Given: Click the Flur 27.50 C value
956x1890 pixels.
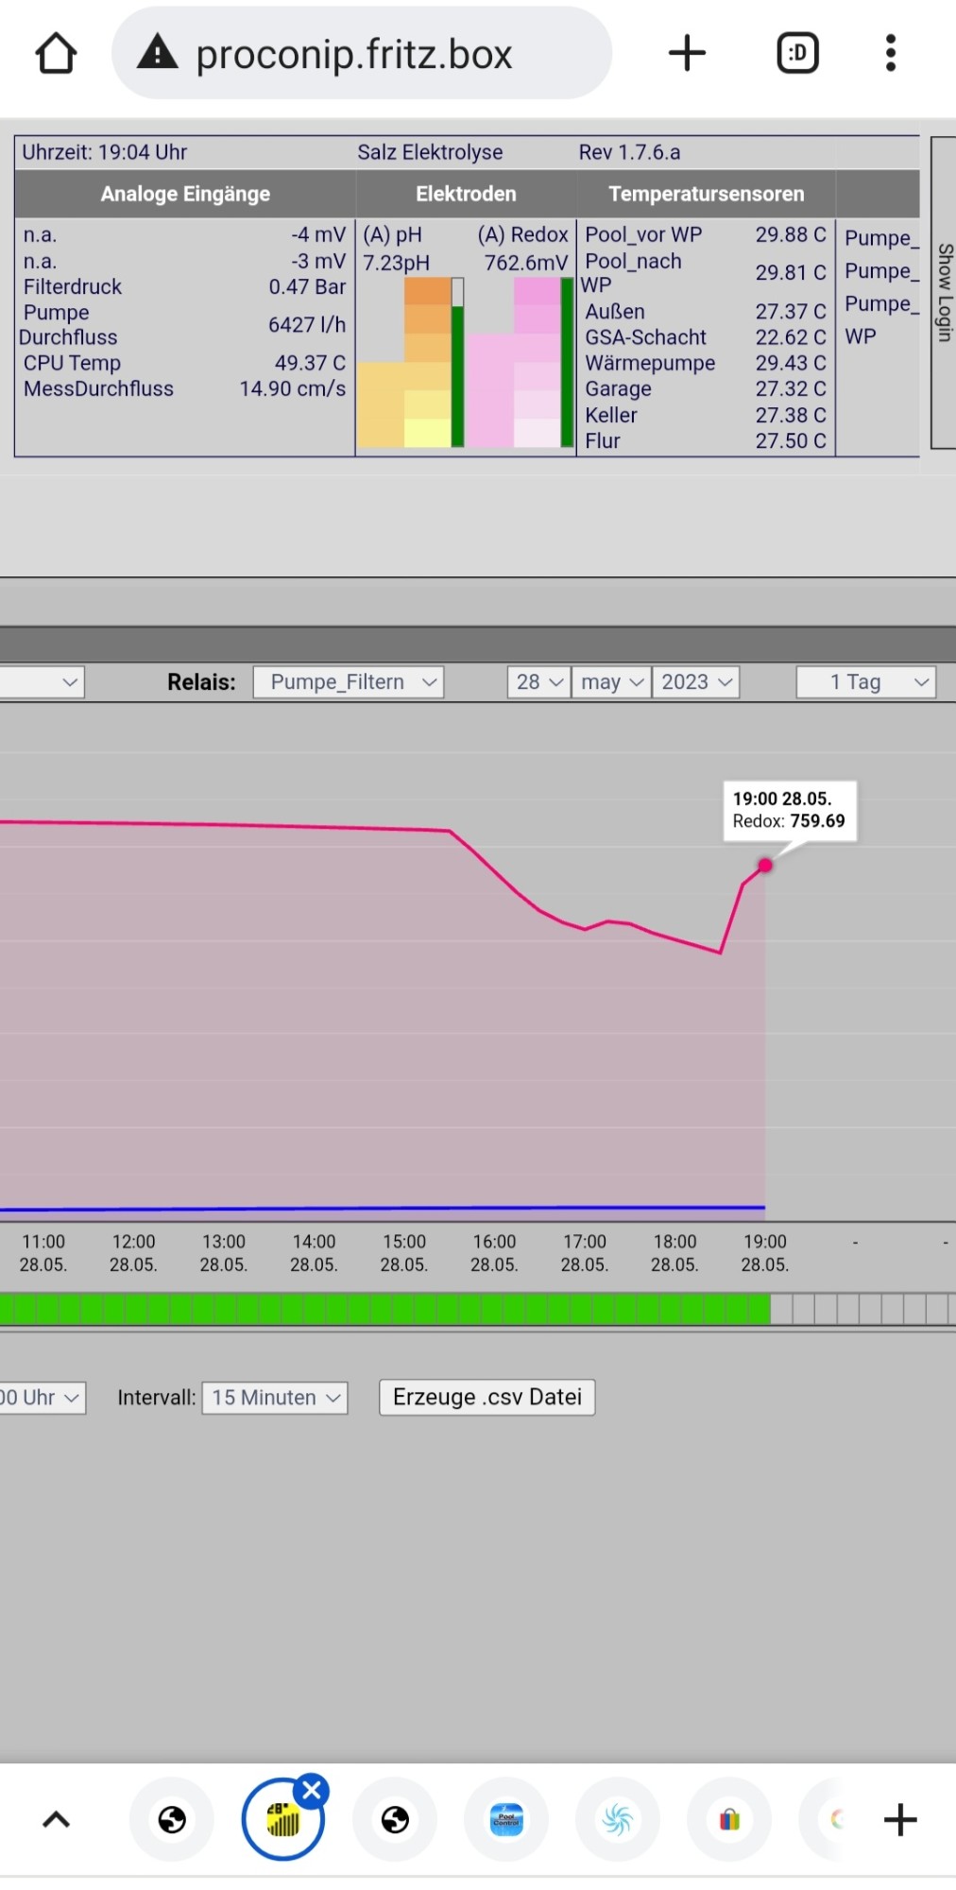Looking at the screenshot, I should click(x=791, y=440).
